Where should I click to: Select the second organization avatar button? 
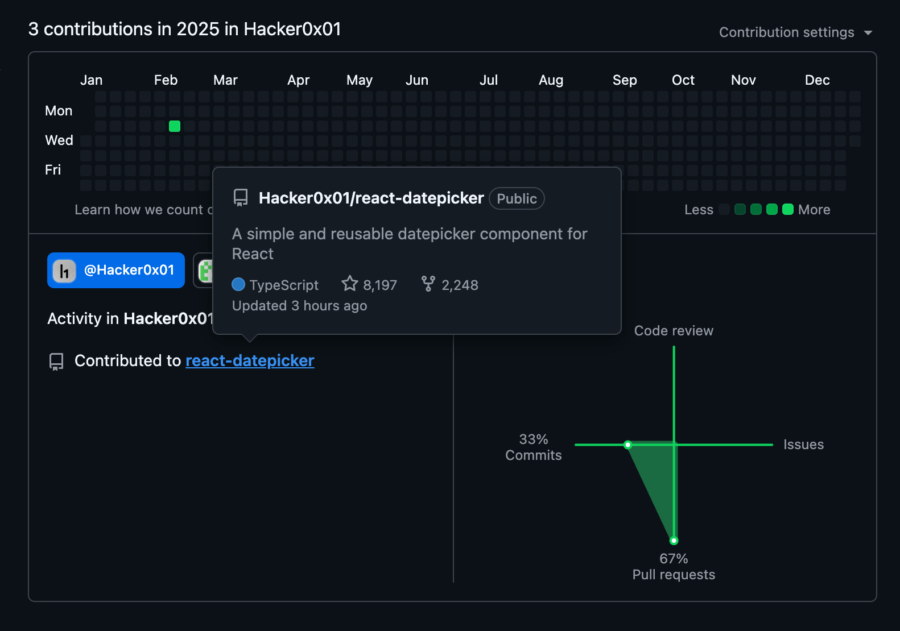point(204,270)
